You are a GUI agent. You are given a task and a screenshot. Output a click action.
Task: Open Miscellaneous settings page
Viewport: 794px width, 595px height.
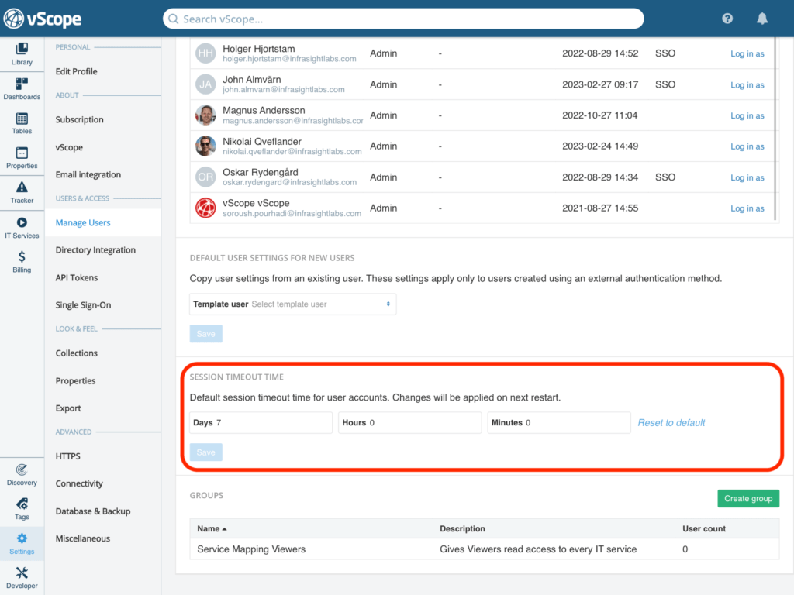pyautogui.click(x=82, y=539)
